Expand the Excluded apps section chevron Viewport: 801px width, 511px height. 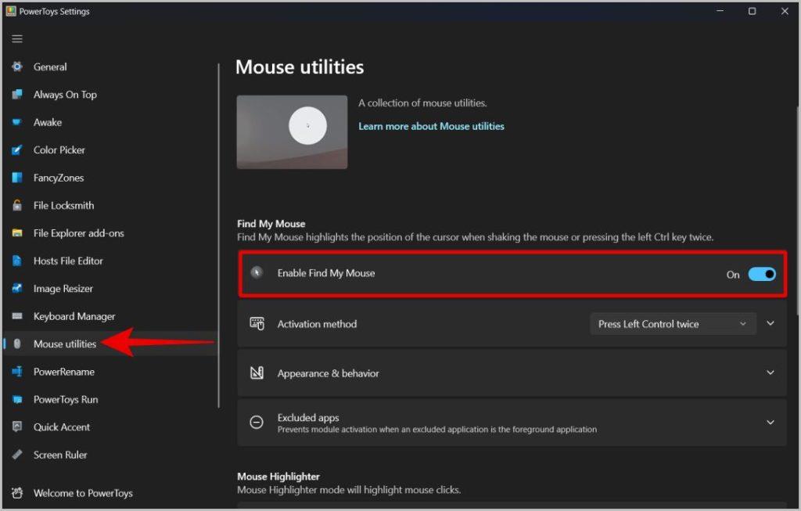(770, 422)
